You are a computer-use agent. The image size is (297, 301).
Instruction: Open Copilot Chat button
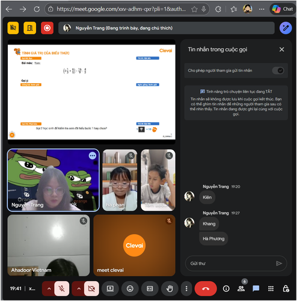tap(283, 9)
